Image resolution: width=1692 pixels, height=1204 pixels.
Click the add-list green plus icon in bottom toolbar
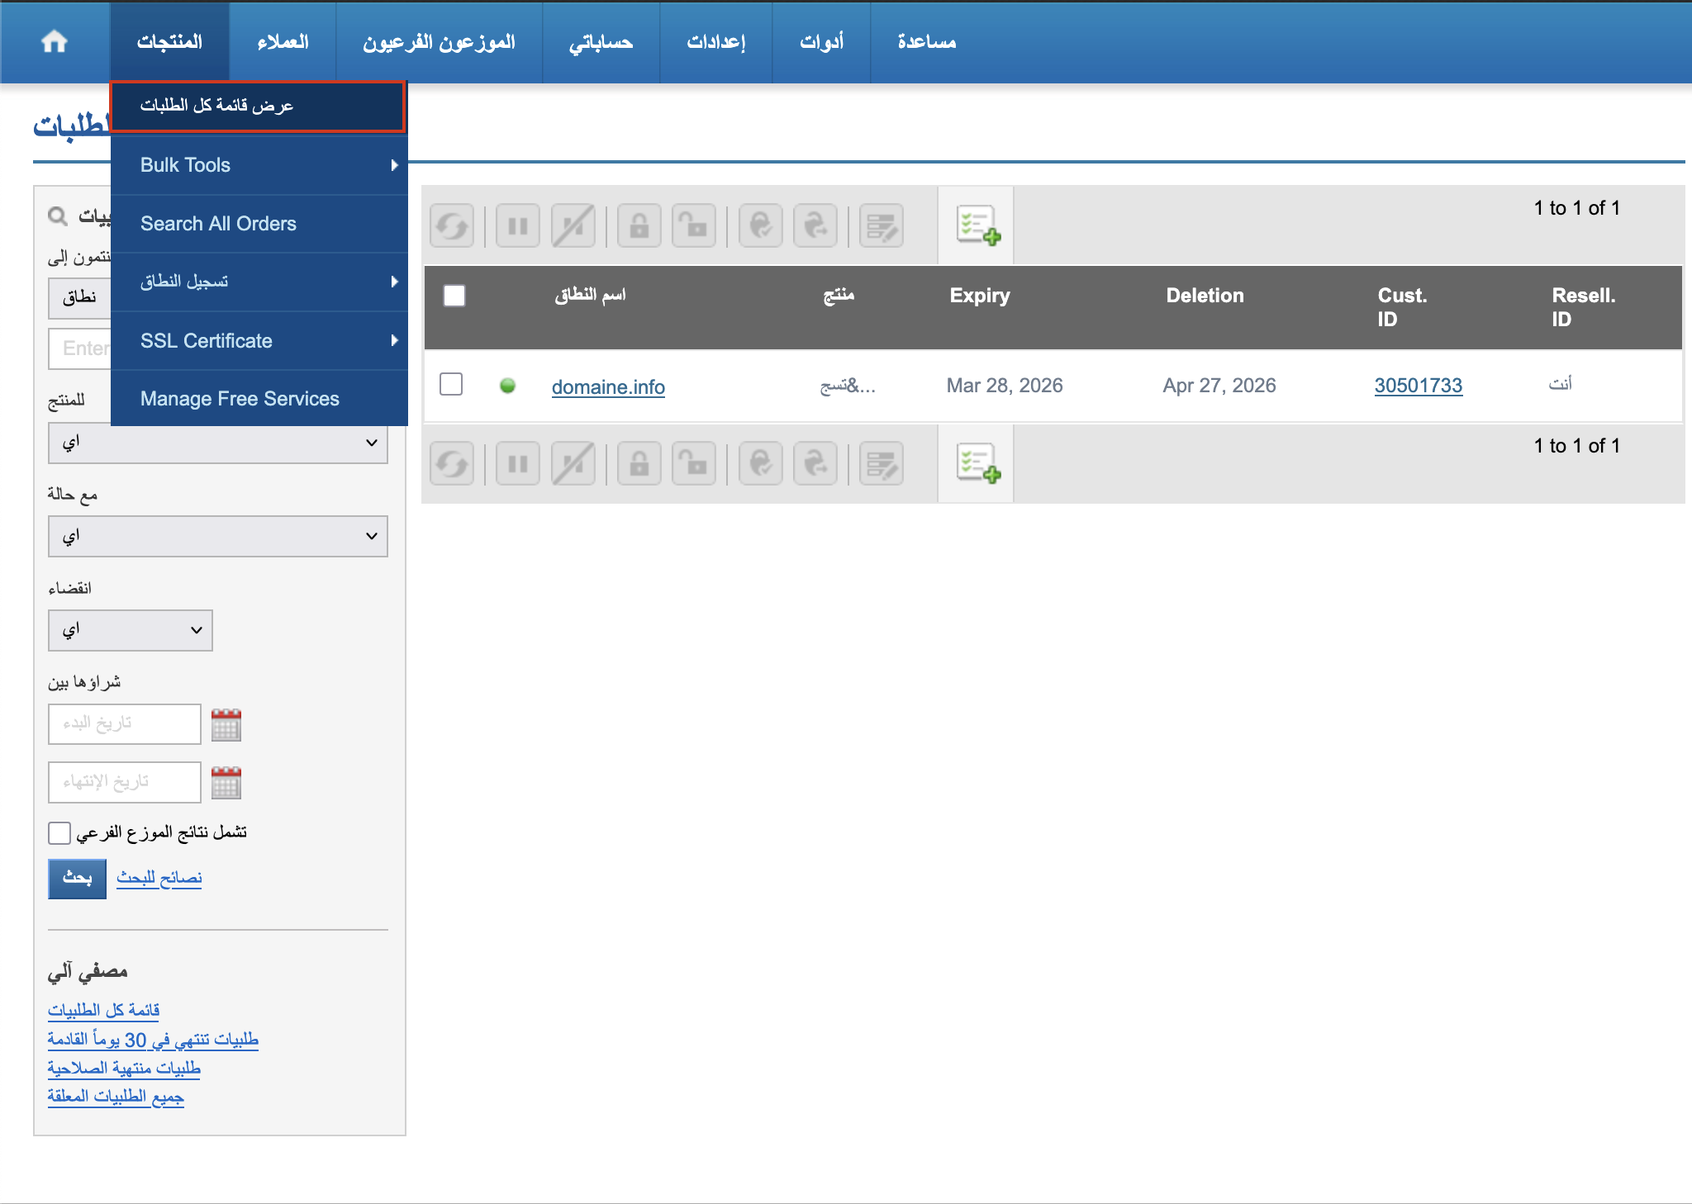coord(978,463)
